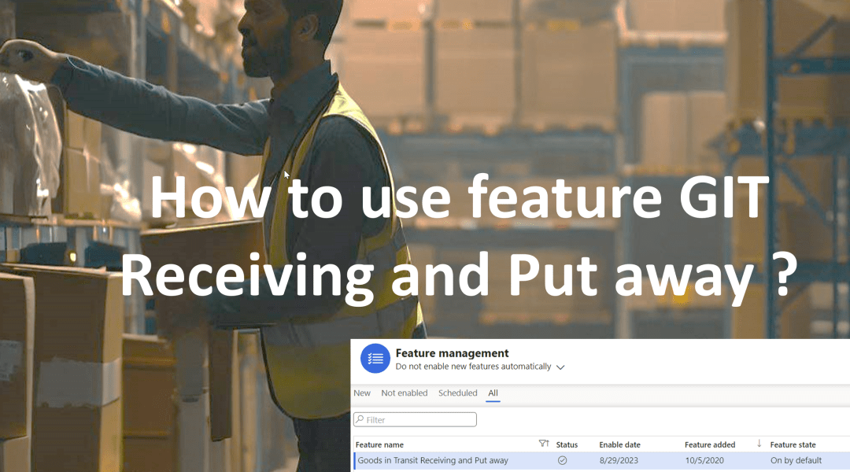The image size is (850, 472).
Task: Switch to the New tab
Action: click(362, 393)
